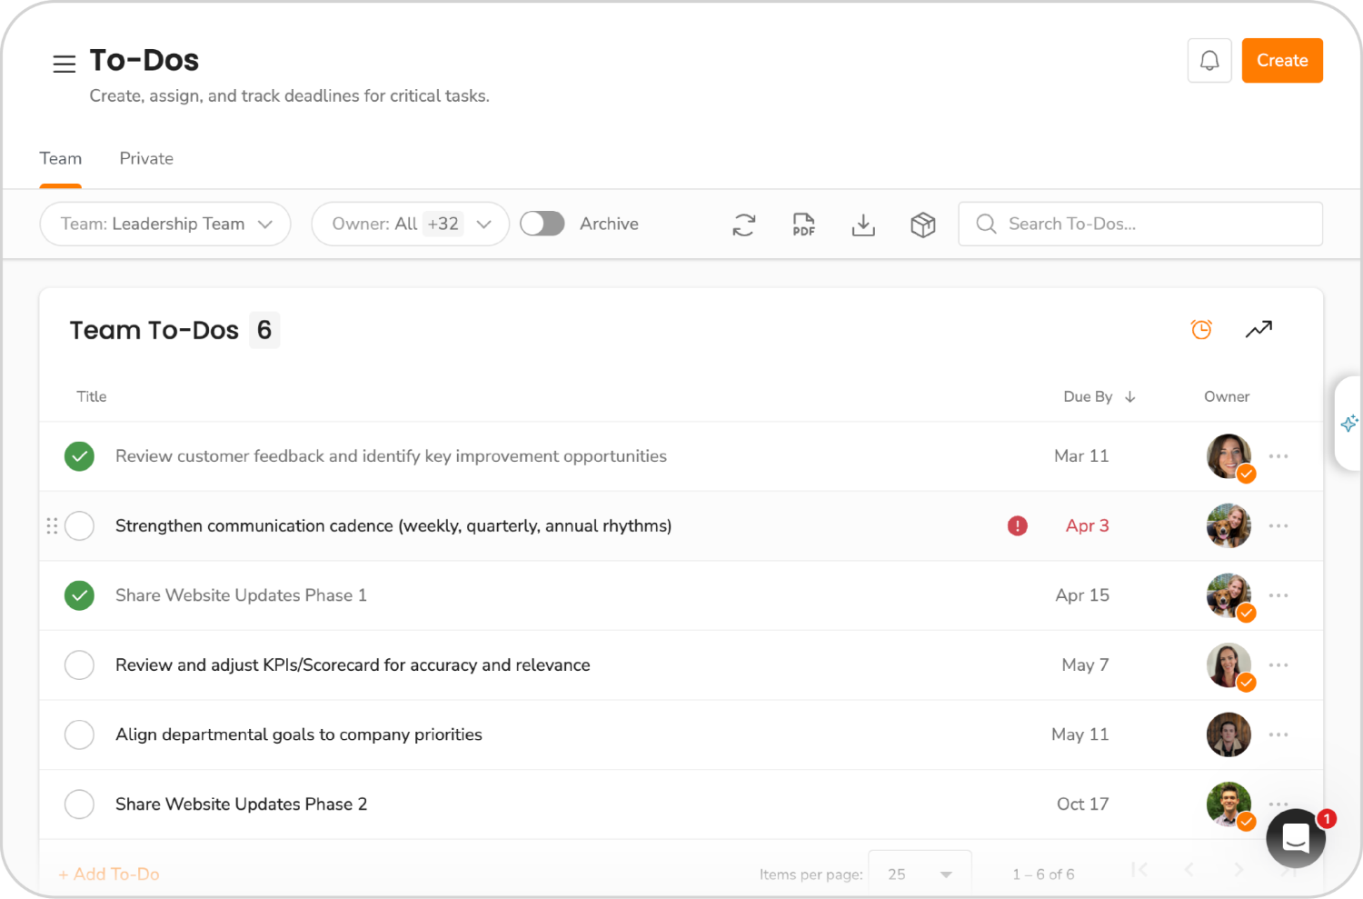The width and height of the screenshot is (1363, 899).
Task: Click the orange Create button
Action: coord(1282,60)
